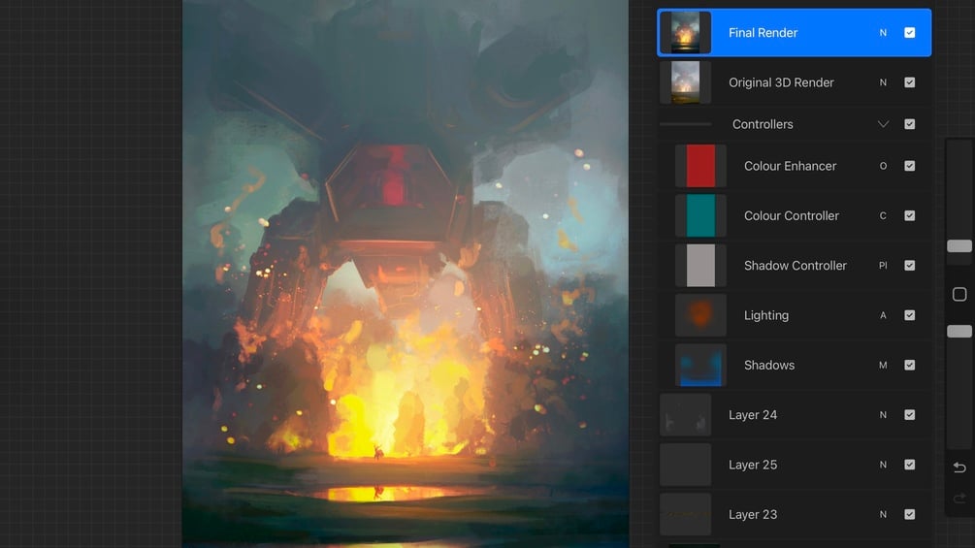Toggle Colour Controller visibility checkbox
This screenshot has height=548, width=975.
(x=910, y=215)
